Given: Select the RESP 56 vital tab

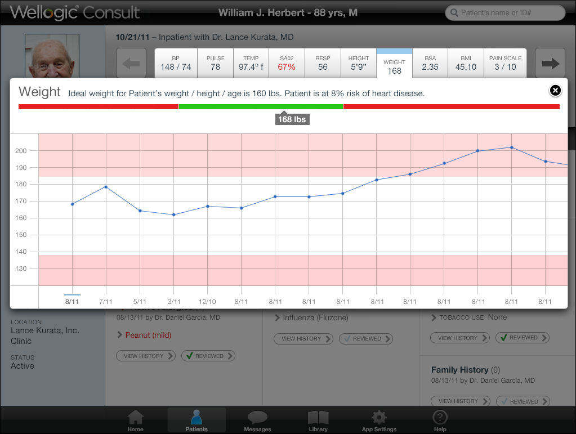Looking at the screenshot, I should click(x=323, y=63).
